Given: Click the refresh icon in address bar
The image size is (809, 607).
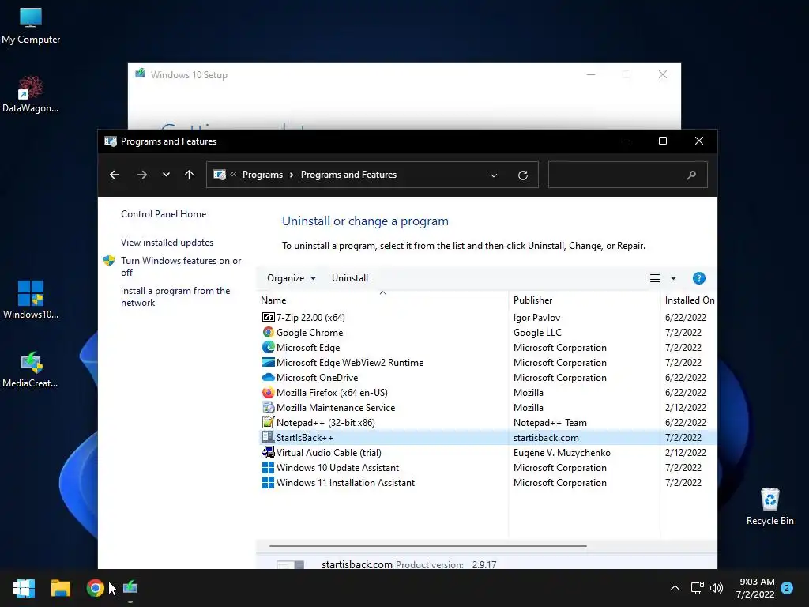Looking at the screenshot, I should [x=523, y=175].
